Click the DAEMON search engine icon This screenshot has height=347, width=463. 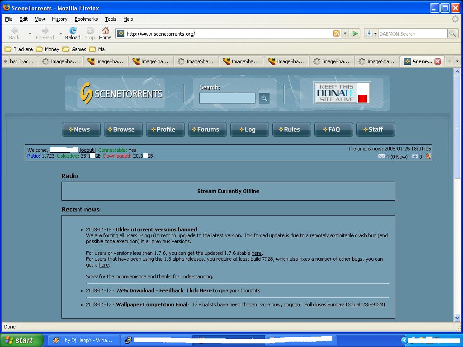coord(369,33)
